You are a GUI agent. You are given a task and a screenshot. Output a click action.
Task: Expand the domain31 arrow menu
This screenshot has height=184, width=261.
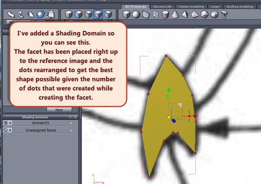pos(71,123)
